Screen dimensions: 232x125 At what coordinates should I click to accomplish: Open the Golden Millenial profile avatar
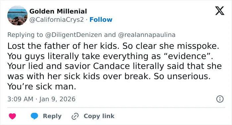point(18,16)
